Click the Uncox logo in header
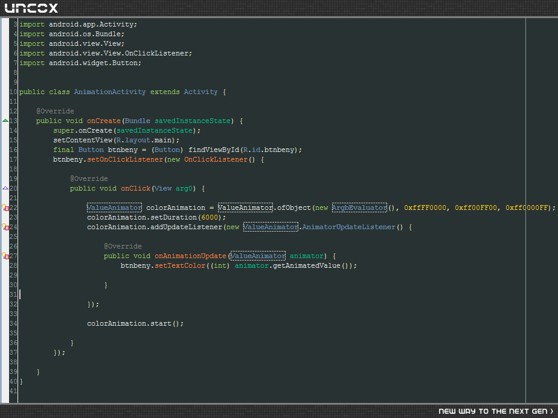Screen dimensions: 558x418 tap(31, 8)
